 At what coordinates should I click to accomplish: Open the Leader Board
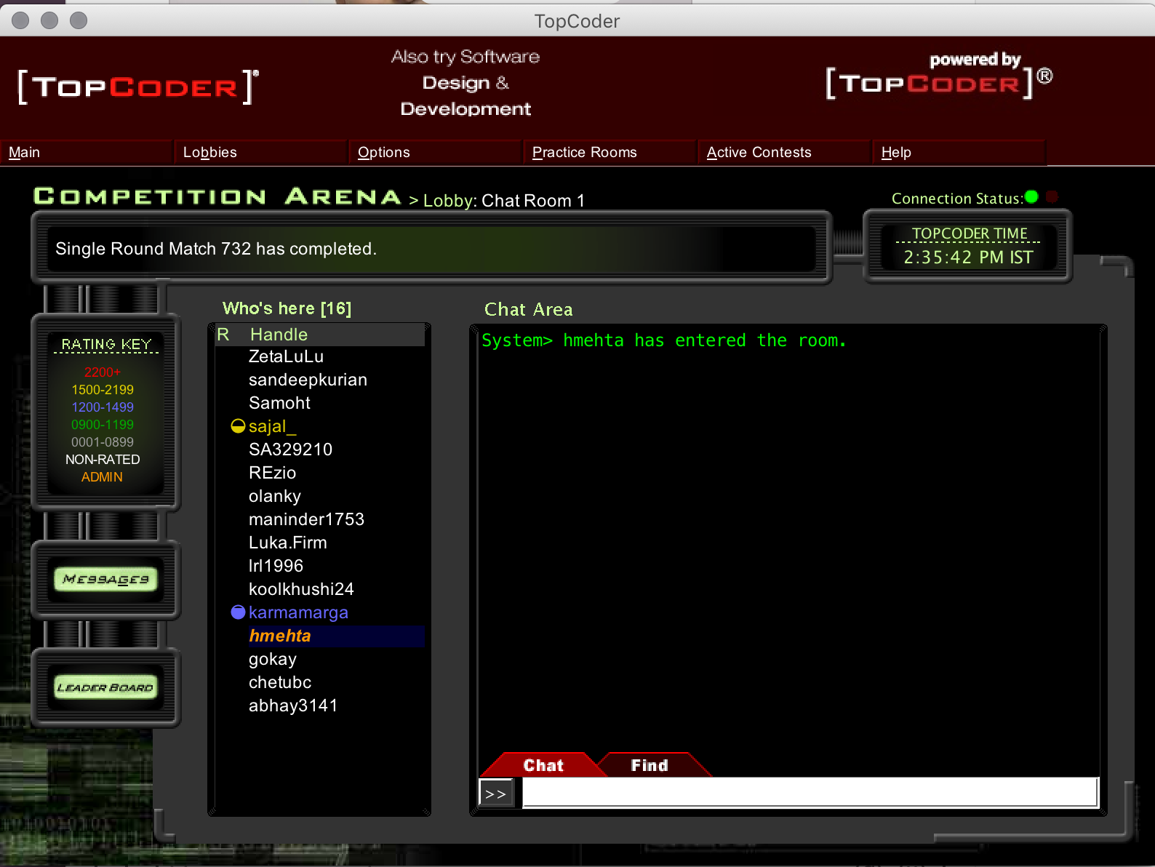click(x=105, y=687)
